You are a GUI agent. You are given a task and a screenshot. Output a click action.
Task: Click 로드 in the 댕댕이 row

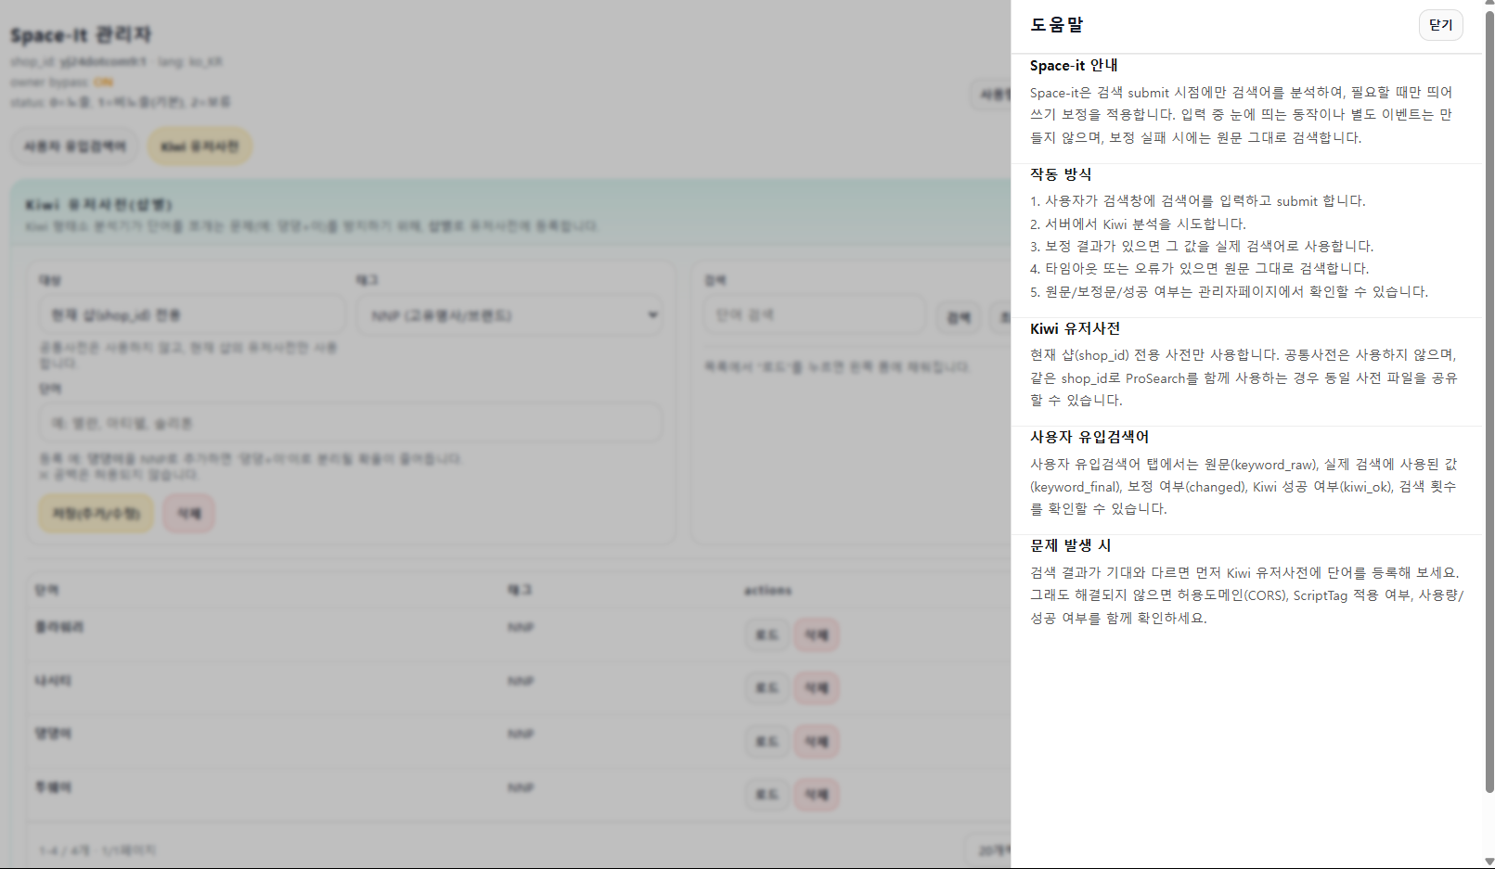pyautogui.click(x=767, y=741)
